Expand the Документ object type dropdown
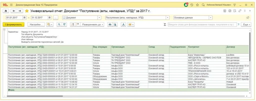This screenshot has height=101, width=256. (99, 18)
